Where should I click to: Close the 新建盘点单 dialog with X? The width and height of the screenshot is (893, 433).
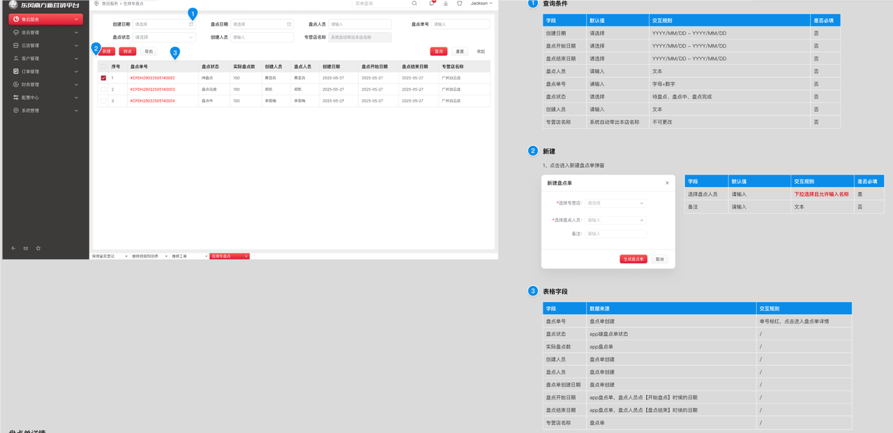[667, 183]
